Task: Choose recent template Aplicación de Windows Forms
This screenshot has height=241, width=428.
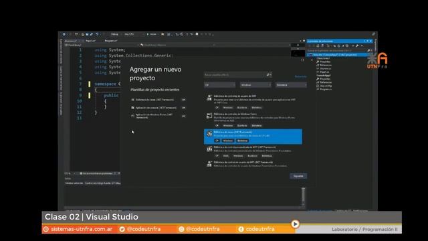Action: 158,116
